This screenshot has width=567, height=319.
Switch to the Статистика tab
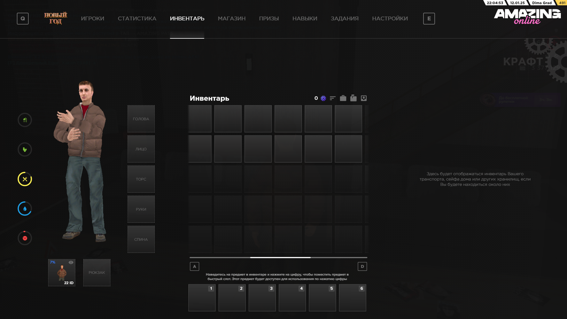(x=137, y=19)
